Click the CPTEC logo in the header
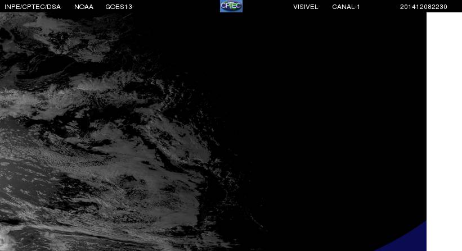Viewport: 462px width, 251px height. coord(231,6)
